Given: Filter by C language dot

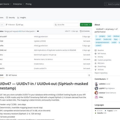Looking at the screenshot, I should (x=95, y=111).
